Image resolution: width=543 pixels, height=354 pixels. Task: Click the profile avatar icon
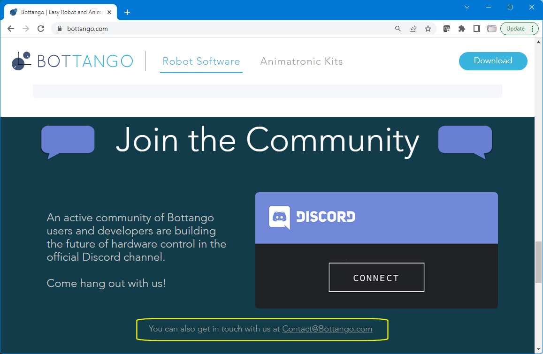click(x=492, y=29)
